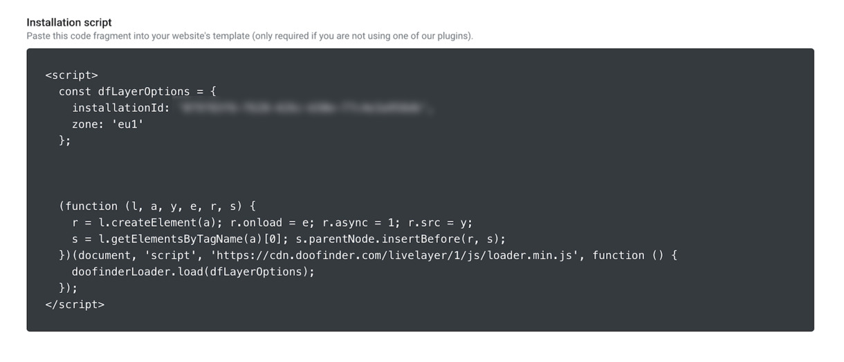Click the closing </script> tag

75,304
